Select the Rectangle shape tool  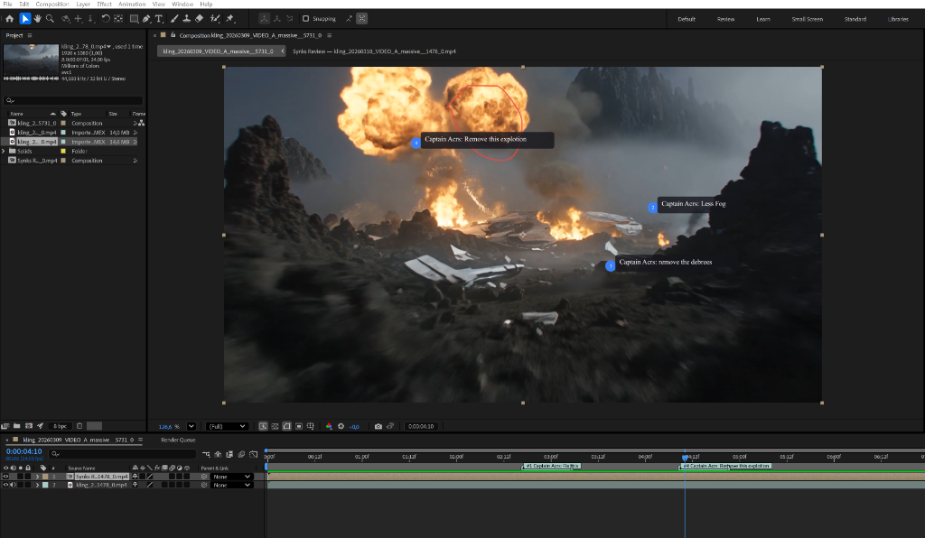[134, 19]
